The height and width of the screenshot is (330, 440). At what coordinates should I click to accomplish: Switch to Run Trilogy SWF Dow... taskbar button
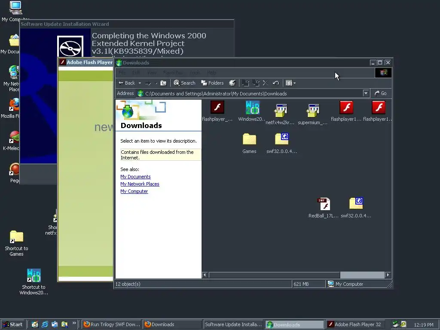112,324
